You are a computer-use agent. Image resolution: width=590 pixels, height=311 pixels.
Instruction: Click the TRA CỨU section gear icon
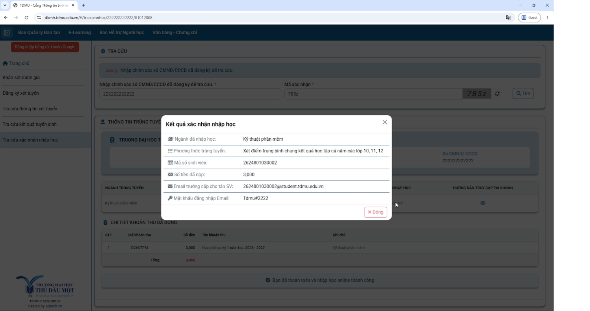(103, 51)
